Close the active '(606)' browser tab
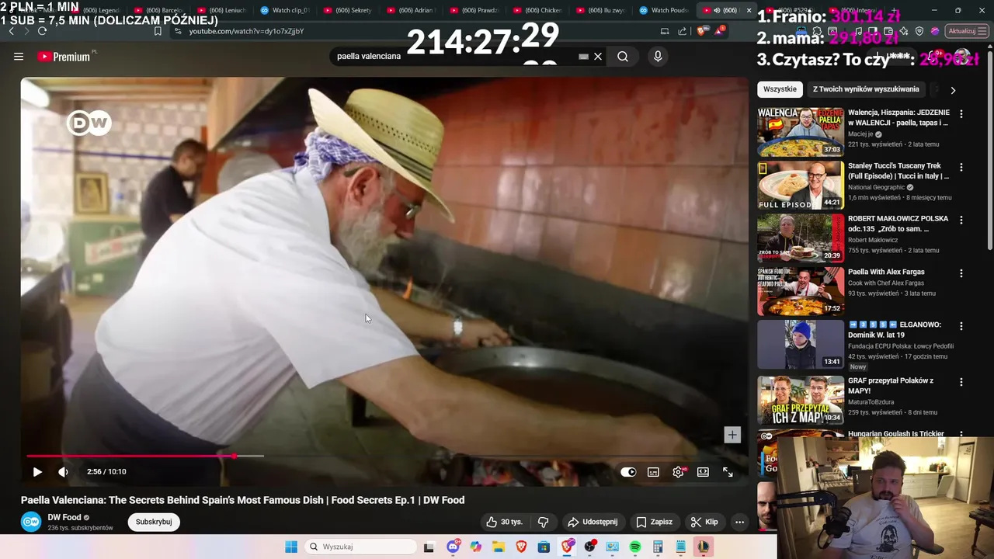Screen dimensions: 994x559 (x=749, y=10)
